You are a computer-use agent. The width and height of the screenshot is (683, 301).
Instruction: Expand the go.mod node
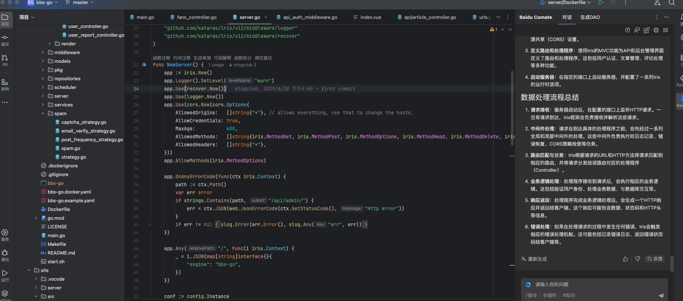point(36,218)
